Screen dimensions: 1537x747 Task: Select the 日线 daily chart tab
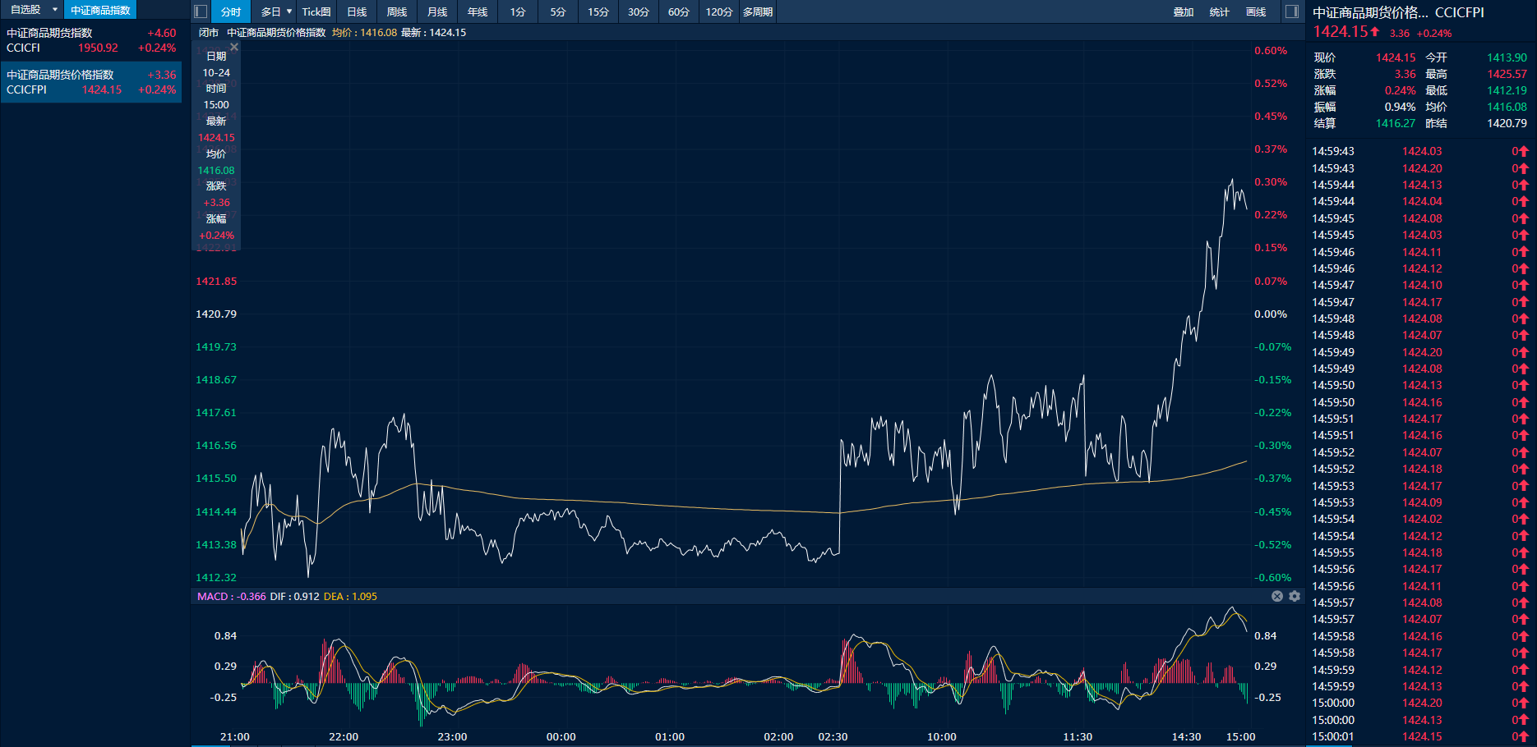357,11
